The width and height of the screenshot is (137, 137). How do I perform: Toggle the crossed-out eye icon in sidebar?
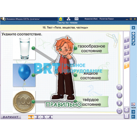133,40
